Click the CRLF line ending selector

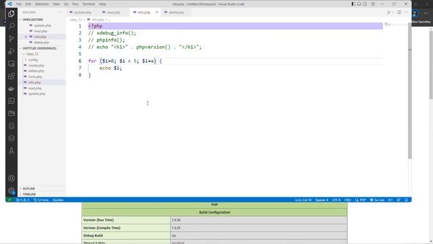coord(348,200)
